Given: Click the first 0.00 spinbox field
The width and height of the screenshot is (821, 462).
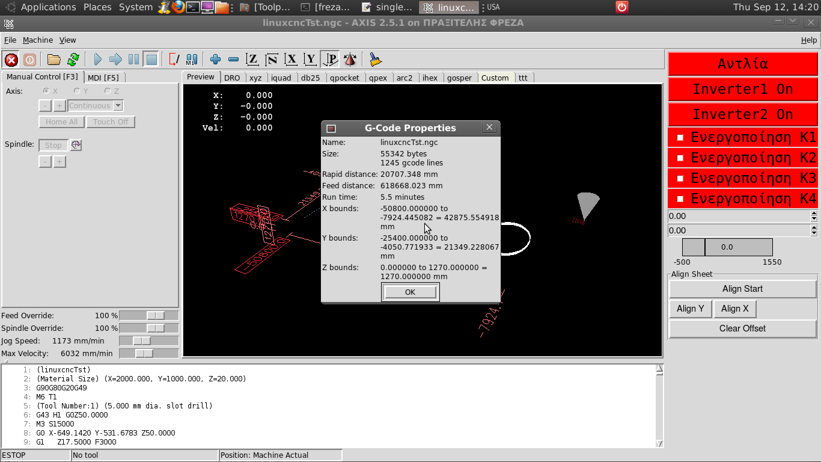Looking at the screenshot, I should tap(739, 216).
